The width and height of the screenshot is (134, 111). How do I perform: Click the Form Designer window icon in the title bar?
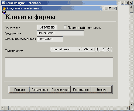coord(4,3)
